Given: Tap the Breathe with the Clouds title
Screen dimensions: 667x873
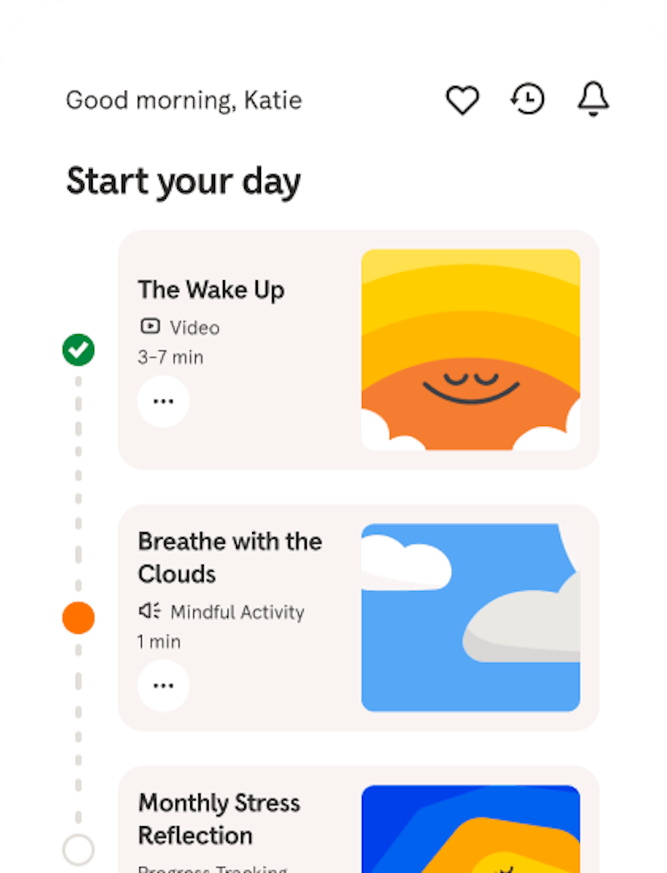Looking at the screenshot, I should (230, 557).
